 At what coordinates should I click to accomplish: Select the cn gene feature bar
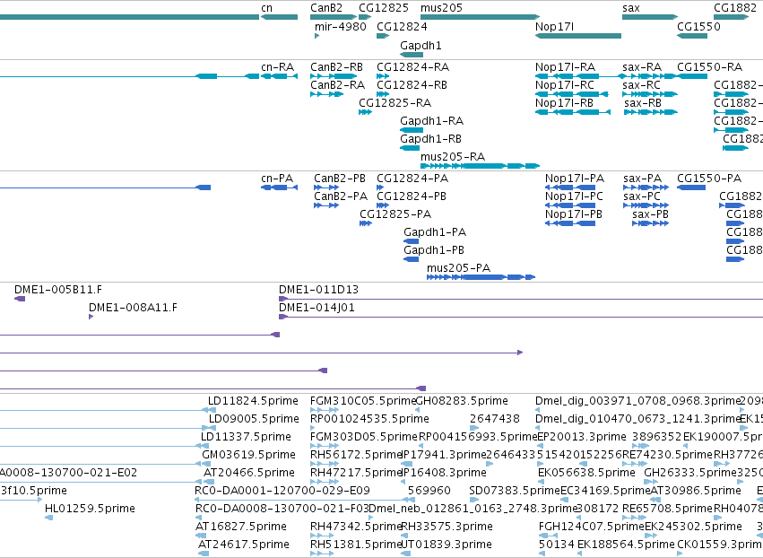(x=280, y=17)
